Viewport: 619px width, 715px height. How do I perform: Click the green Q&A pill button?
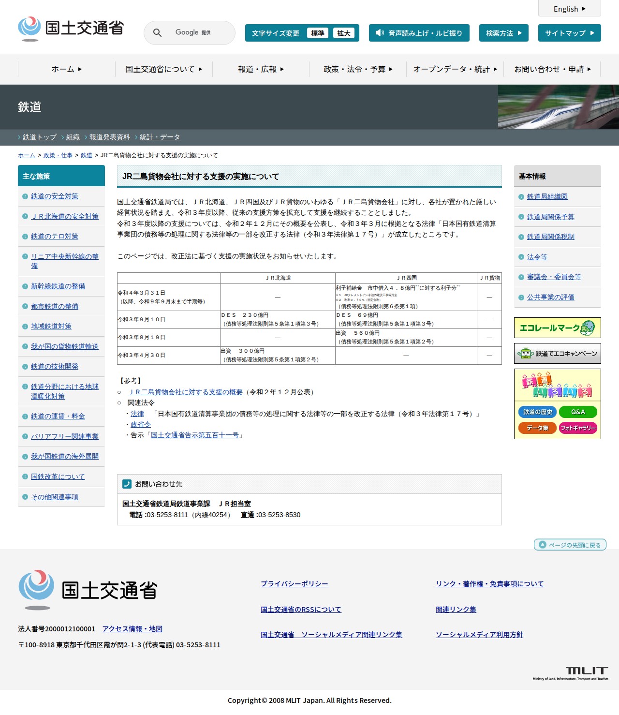coord(578,412)
